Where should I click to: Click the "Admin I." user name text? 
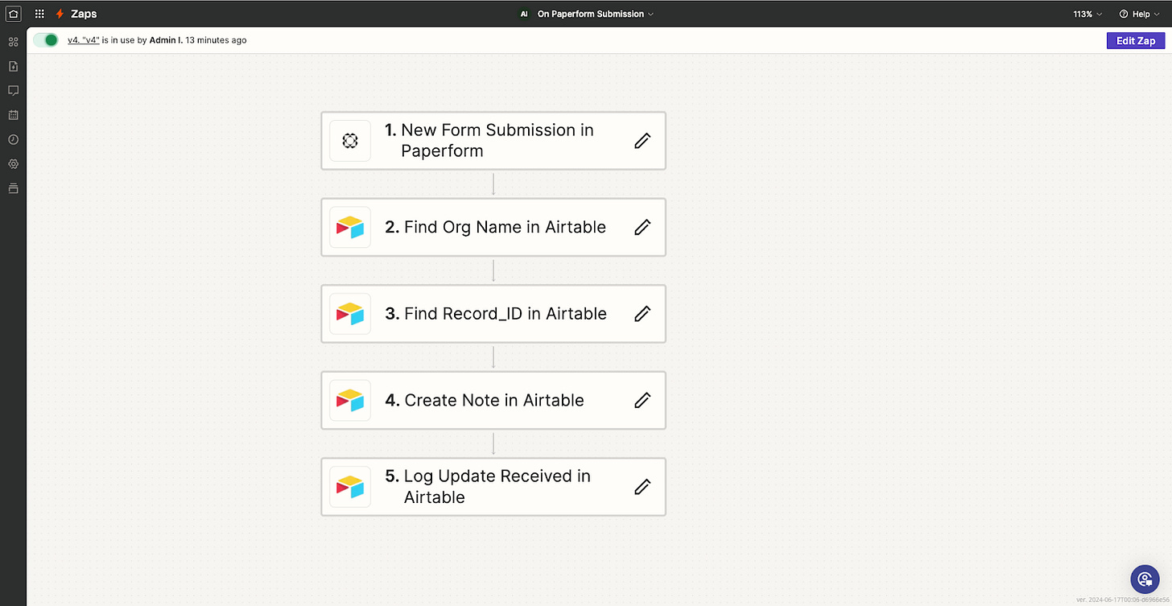coord(166,39)
